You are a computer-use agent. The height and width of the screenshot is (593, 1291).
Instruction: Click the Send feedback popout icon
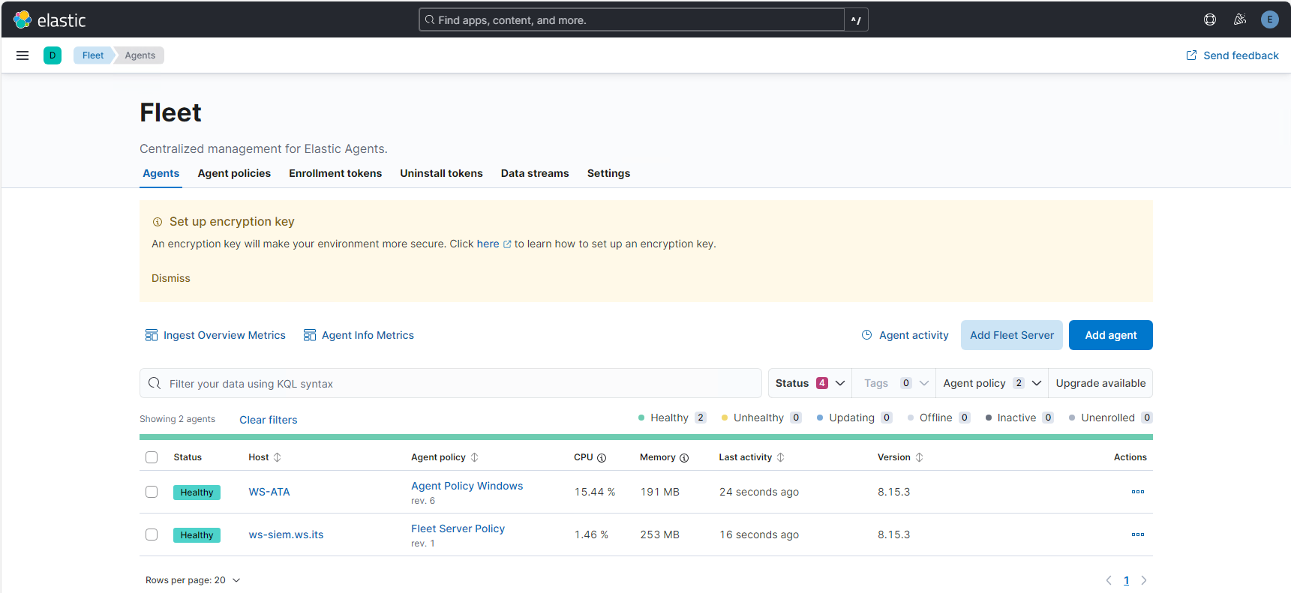tap(1191, 55)
